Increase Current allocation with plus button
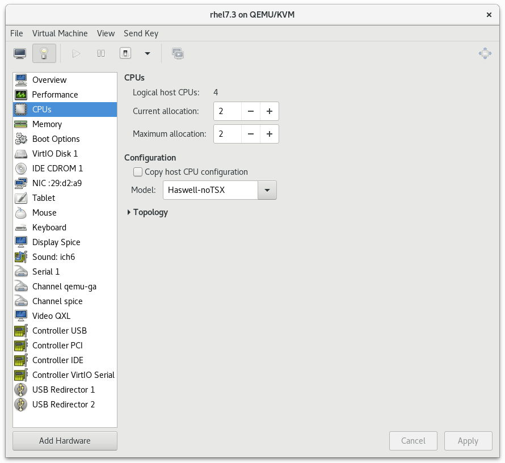Image resolution: width=505 pixels, height=463 pixels. coord(269,111)
